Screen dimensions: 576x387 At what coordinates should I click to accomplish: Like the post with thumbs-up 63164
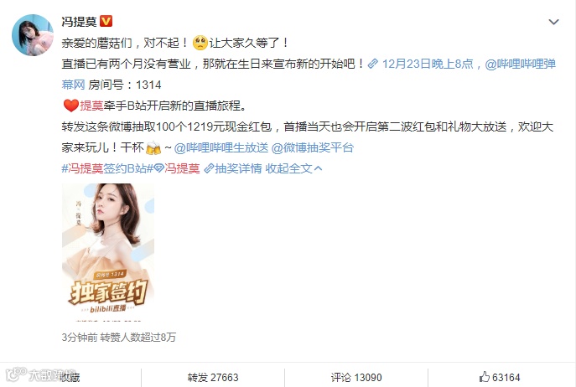500,377
